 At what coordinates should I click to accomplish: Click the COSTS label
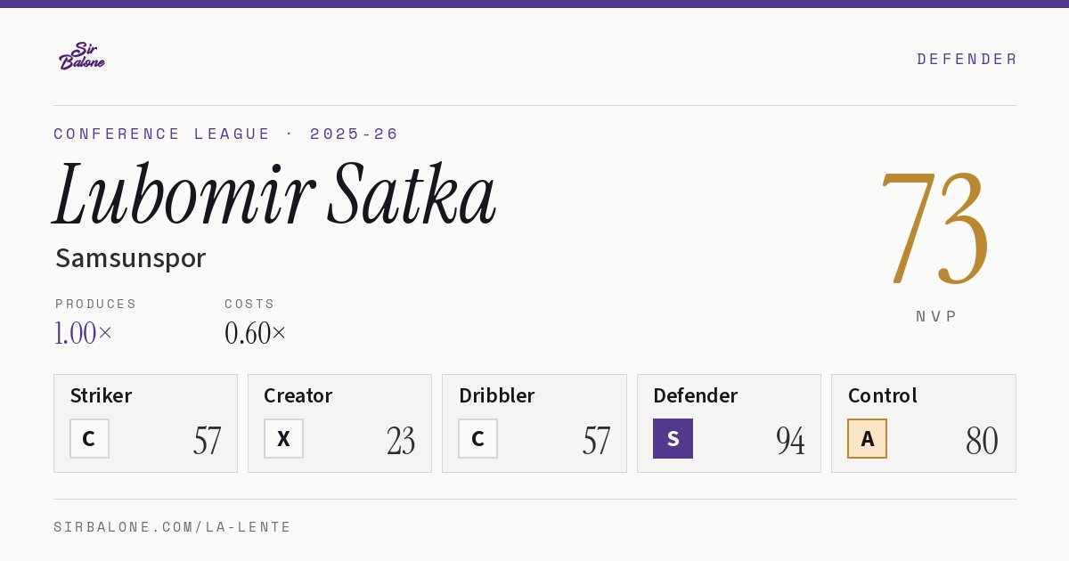[x=250, y=304]
